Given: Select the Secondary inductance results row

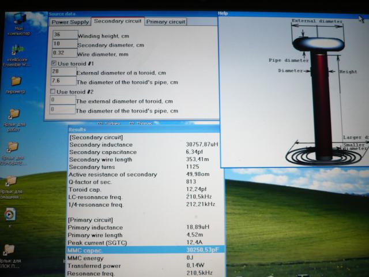Looking at the screenshot, I should coord(143,144).
